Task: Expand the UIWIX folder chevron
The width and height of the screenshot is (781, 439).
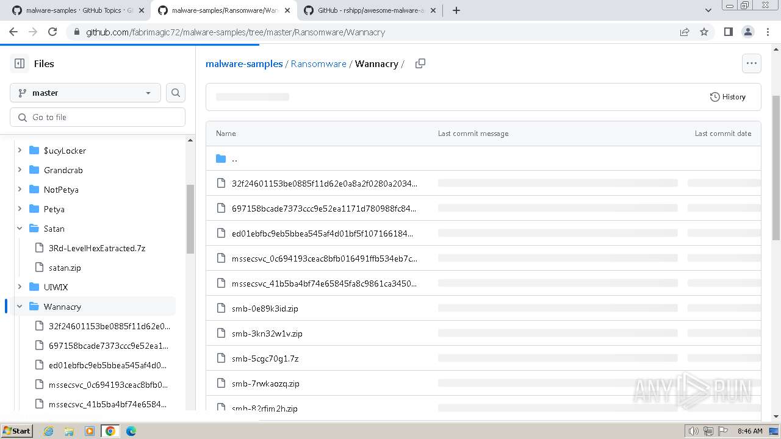Action: (x=20, y=287)
